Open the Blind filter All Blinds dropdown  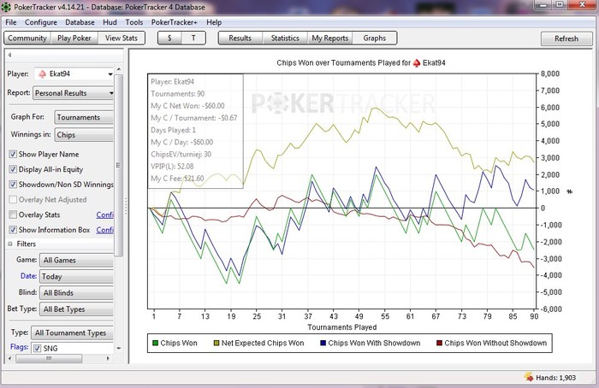[x=76, y=293]
